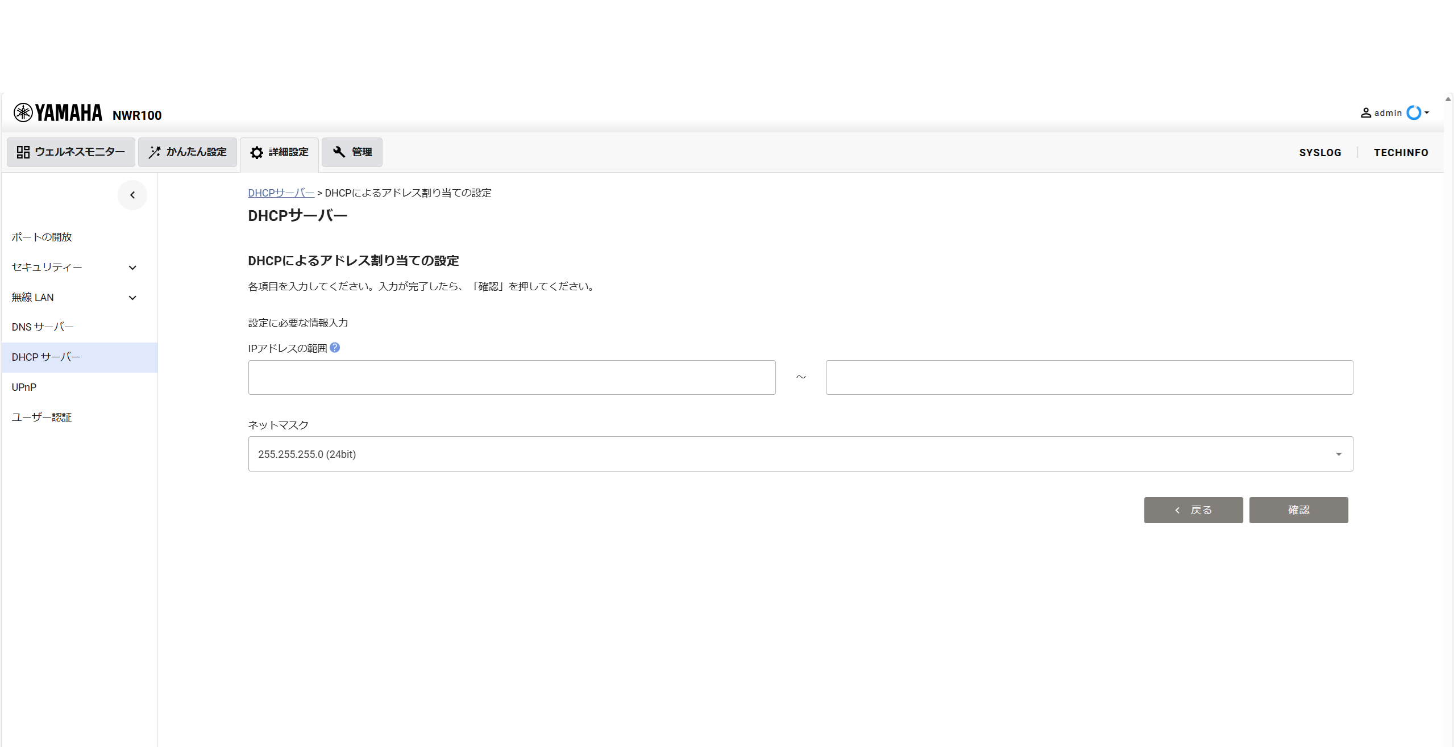Click the first IP address range input field
This screenshot has width=1454, height=747.
511,377
